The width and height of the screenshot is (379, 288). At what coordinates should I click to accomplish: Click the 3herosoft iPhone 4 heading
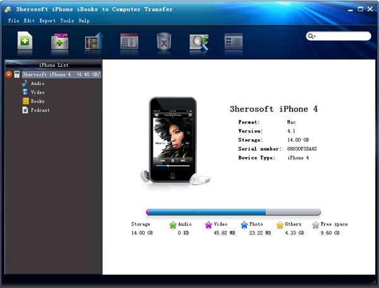(274, 109)
